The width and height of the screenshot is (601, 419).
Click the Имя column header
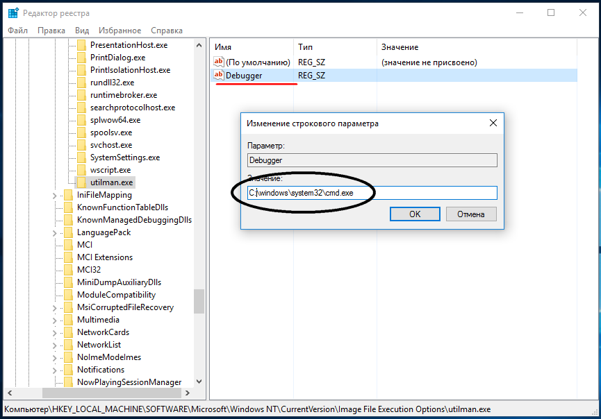(x=252, y=47)
